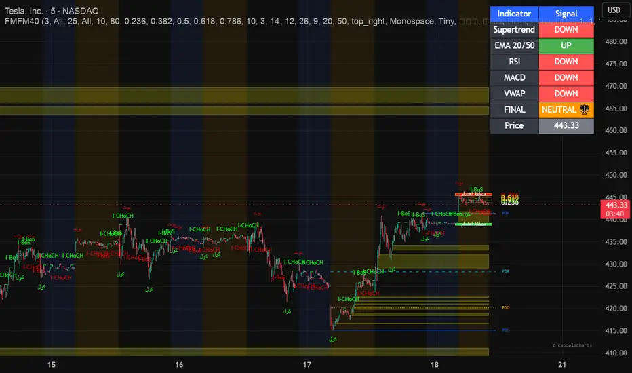Image resolution: width=632 pixels, height=373 pixels.
Task: Click the VWAP DOWN signal cell
Action: 566,94
